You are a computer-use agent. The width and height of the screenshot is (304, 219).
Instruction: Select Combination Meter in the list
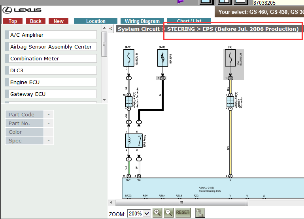[51, 58]
